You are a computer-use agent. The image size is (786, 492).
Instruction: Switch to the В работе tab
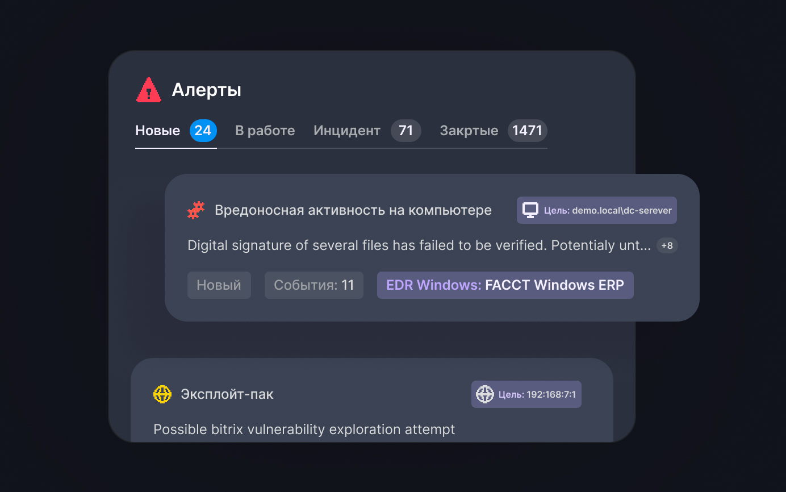pos(265,130)
